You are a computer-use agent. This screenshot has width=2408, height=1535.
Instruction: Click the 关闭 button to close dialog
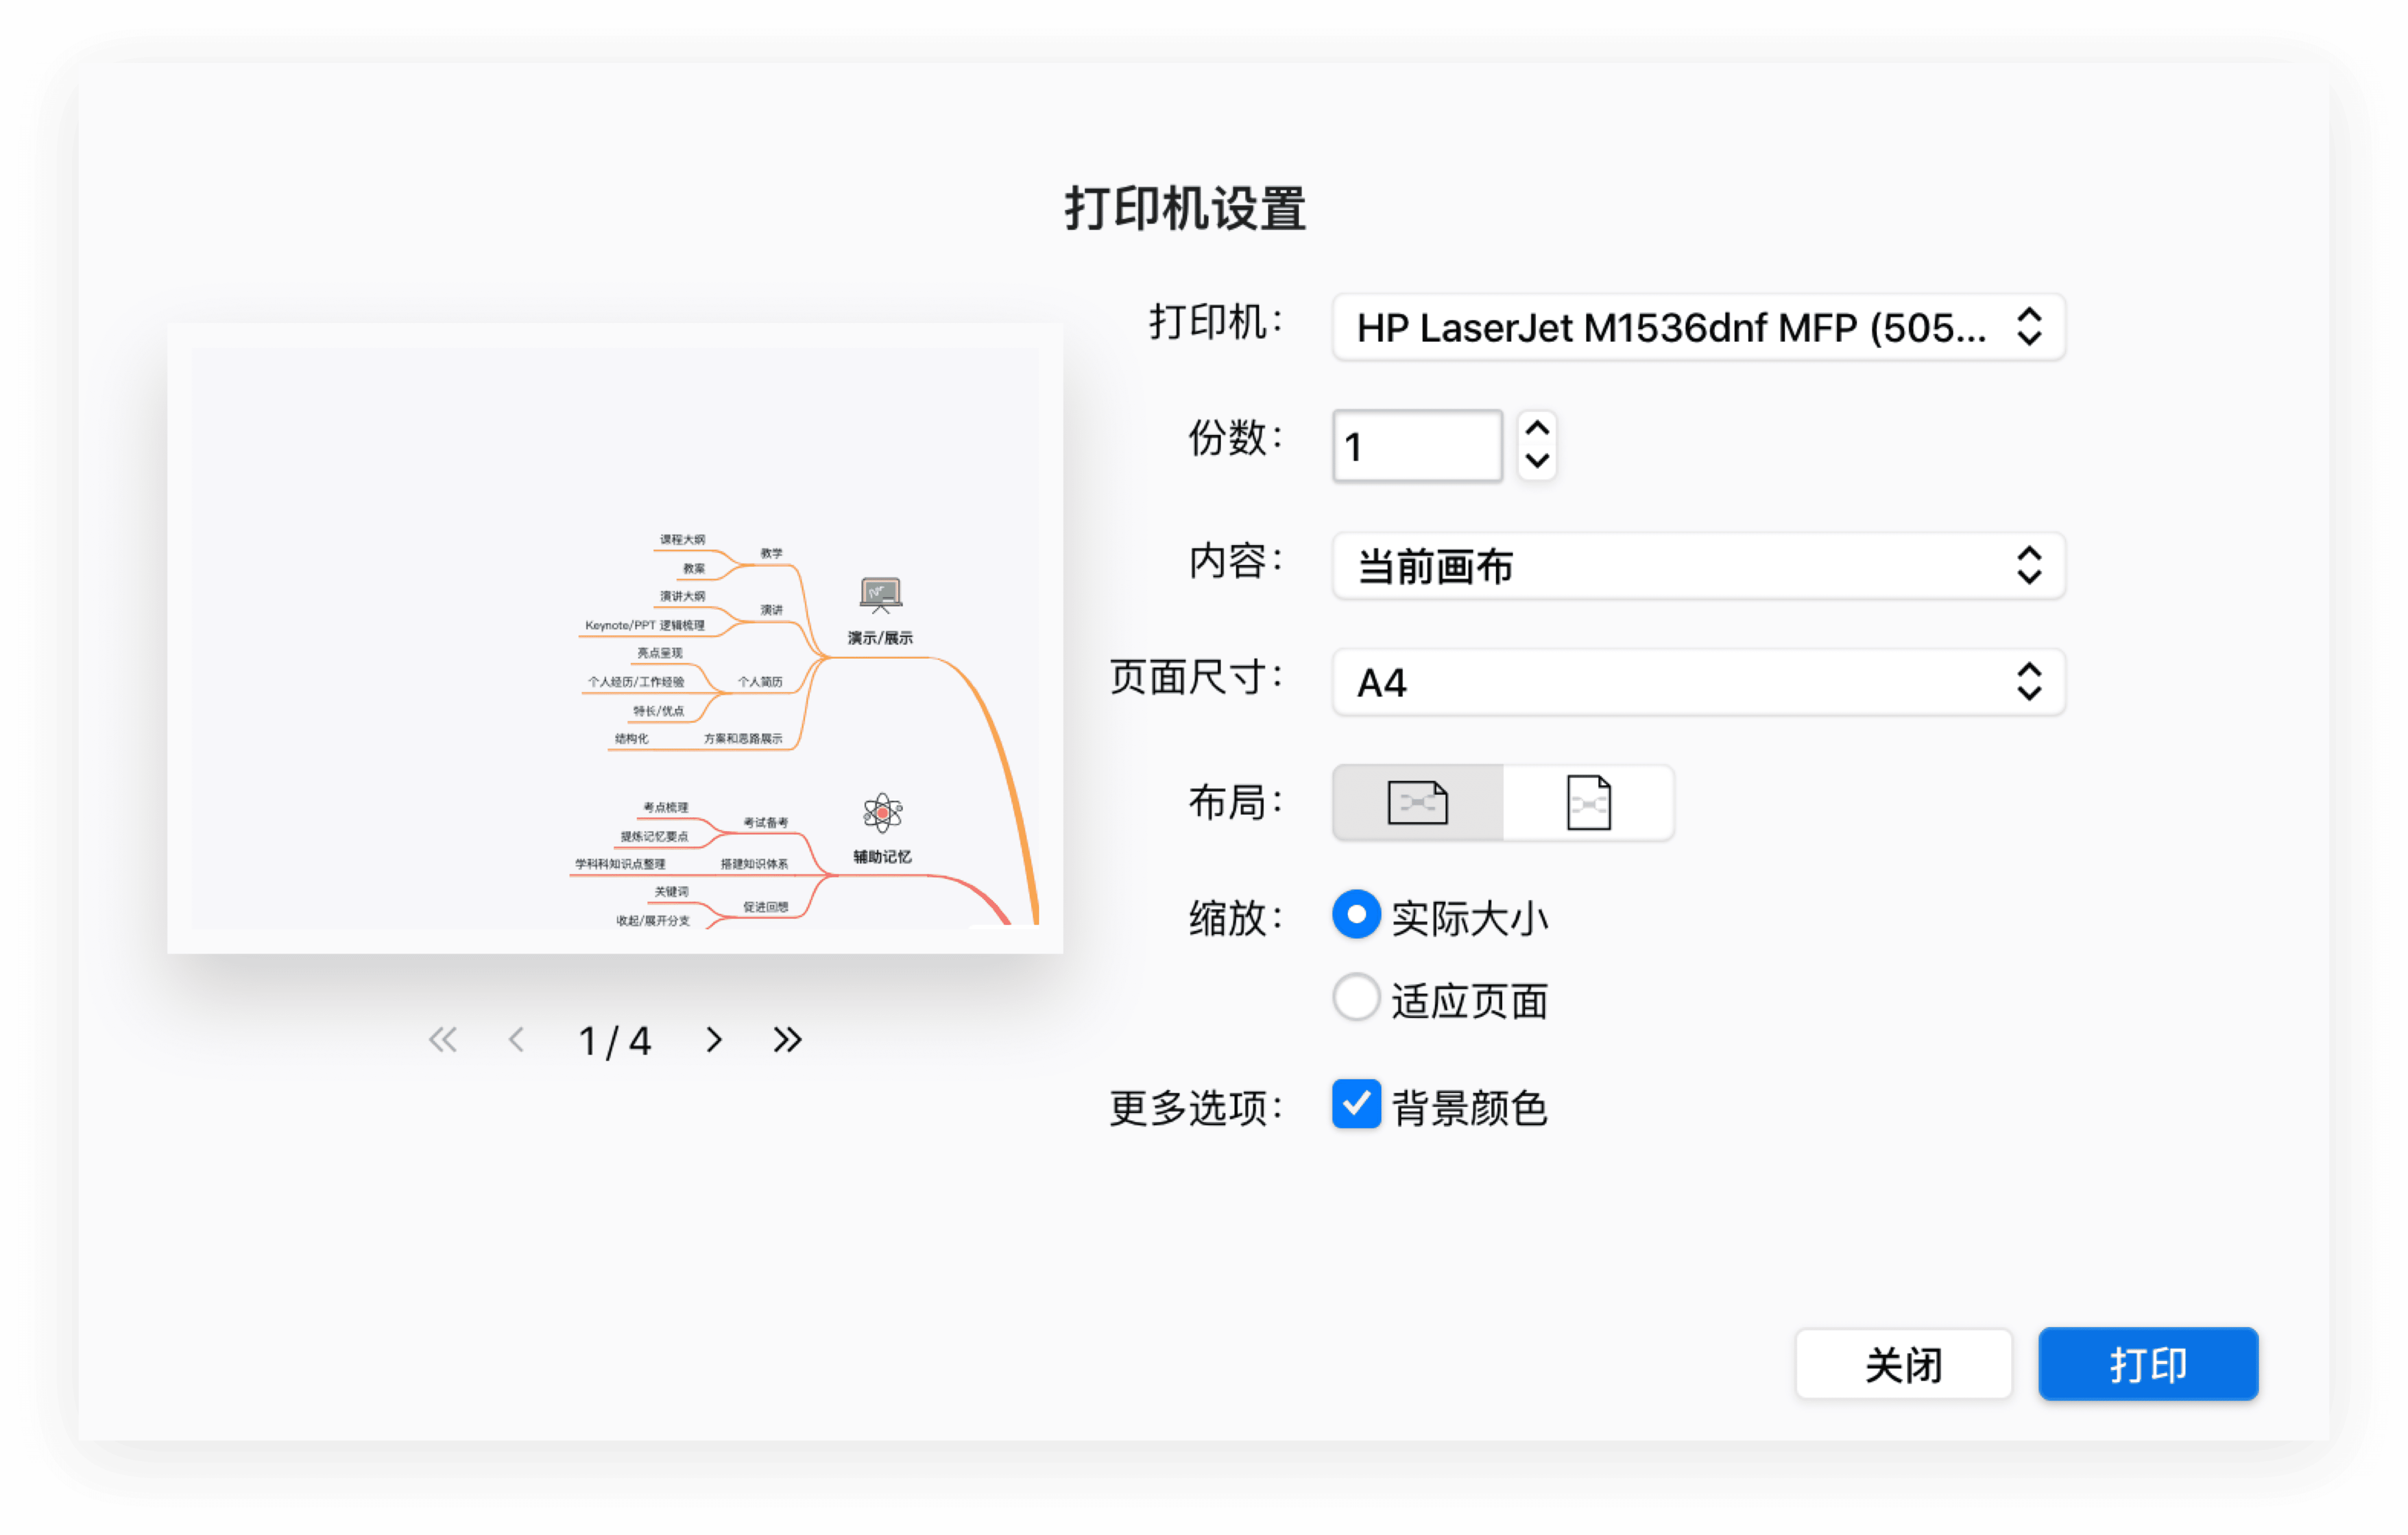pyautogui.click(x=1903, y=1363)
